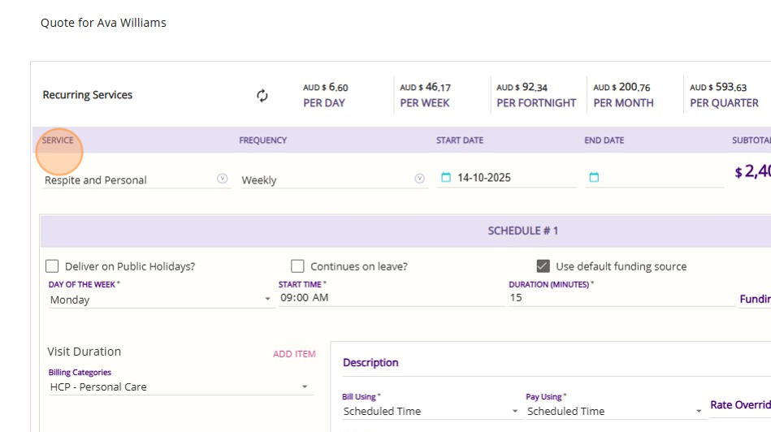
Task: Select the Schedule # 1 header
Action: pos(522,231)
